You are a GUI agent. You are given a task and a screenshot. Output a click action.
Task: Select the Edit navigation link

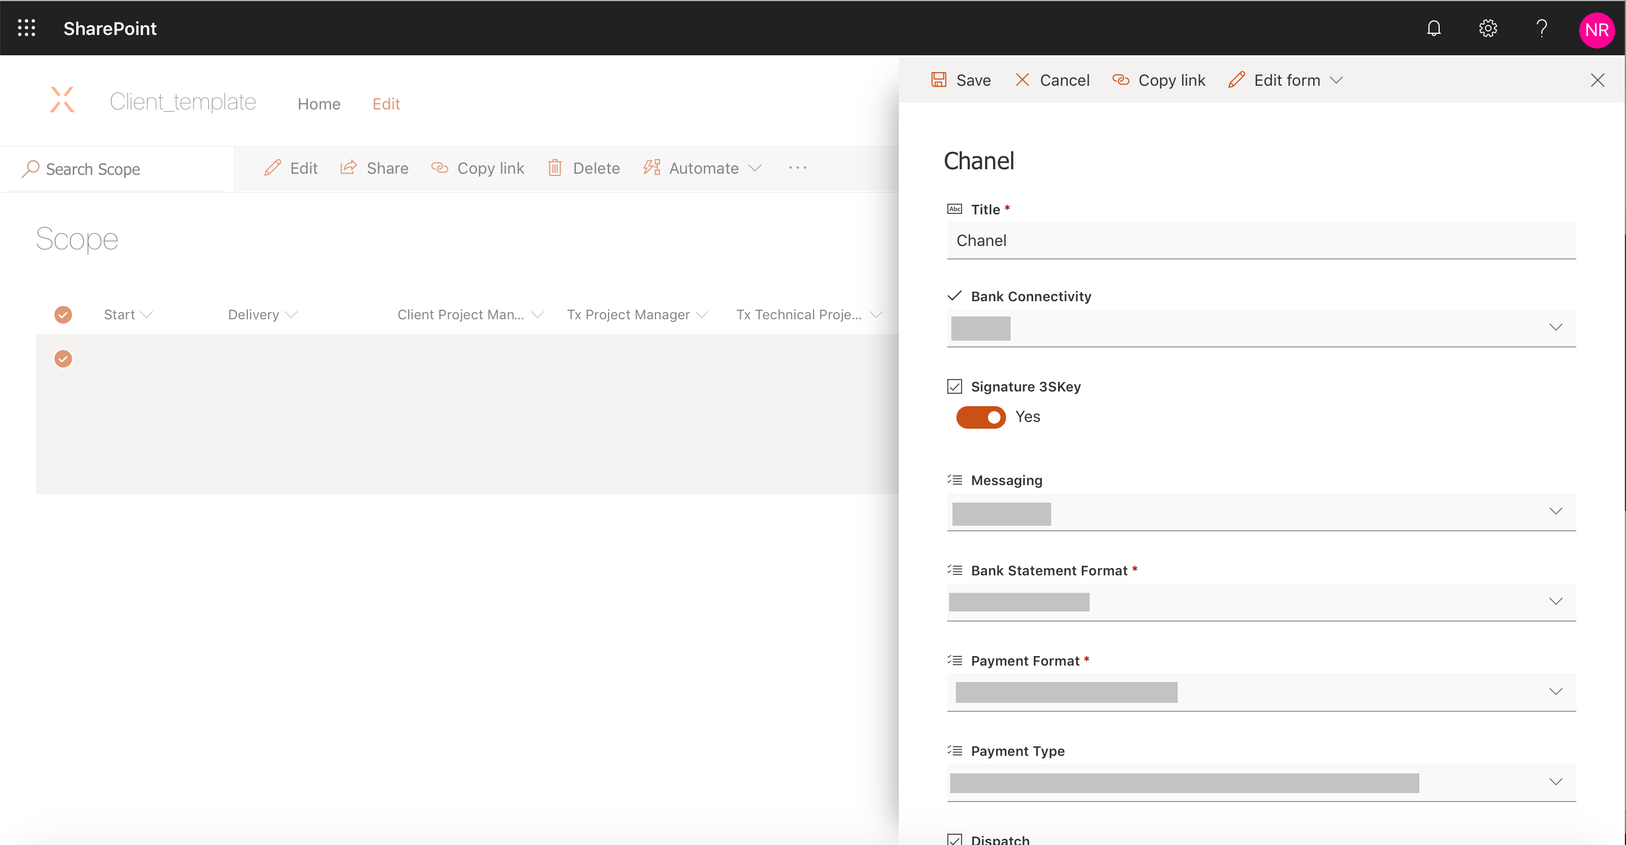[x=386, y=104]
